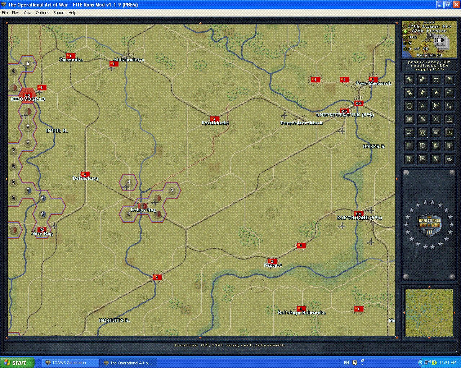Activate the zoom magnifier icon
This screenshot has width=461, height=368.
436,119
